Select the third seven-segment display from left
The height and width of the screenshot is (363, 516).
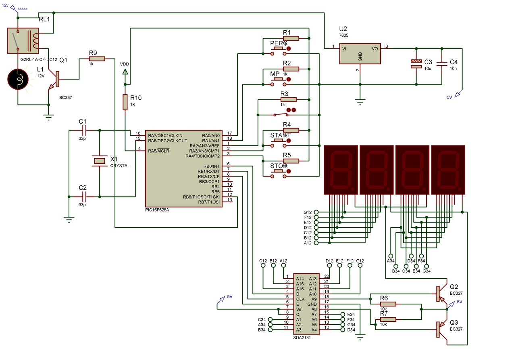click(412, 170)
